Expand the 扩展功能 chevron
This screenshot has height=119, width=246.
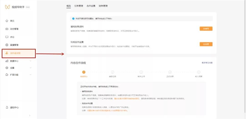(30, 75)
